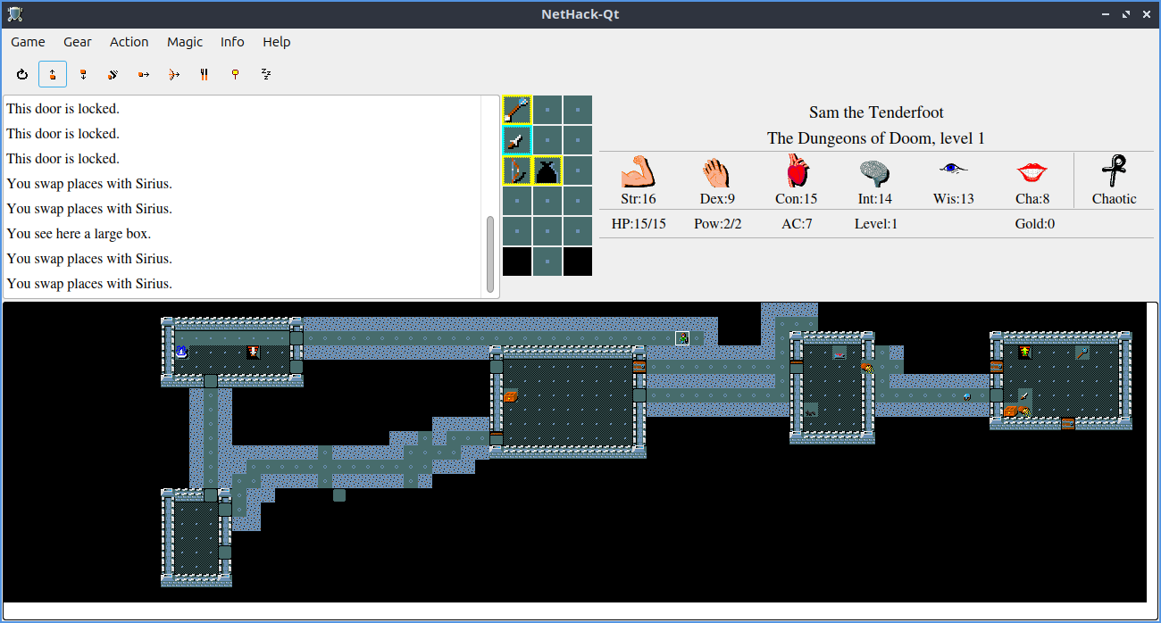Click the dark ant creature in the narrow room
1161x623 pixels.
coord(811,411)
